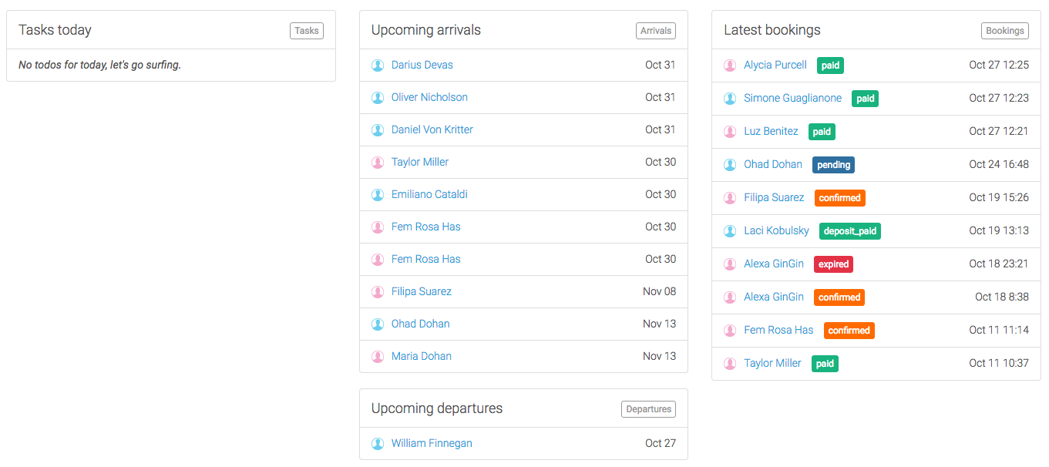Image resolution: width=1049 pixels, height=467 pixels.
Task: Click the Bookings button in Latest bookings
Action: click(x=1005, y=31)
